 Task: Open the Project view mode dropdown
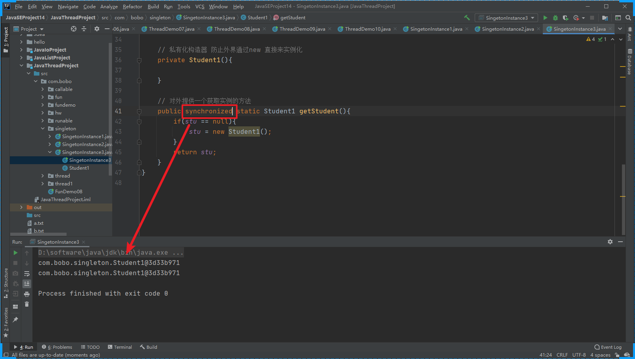point(29,29)
